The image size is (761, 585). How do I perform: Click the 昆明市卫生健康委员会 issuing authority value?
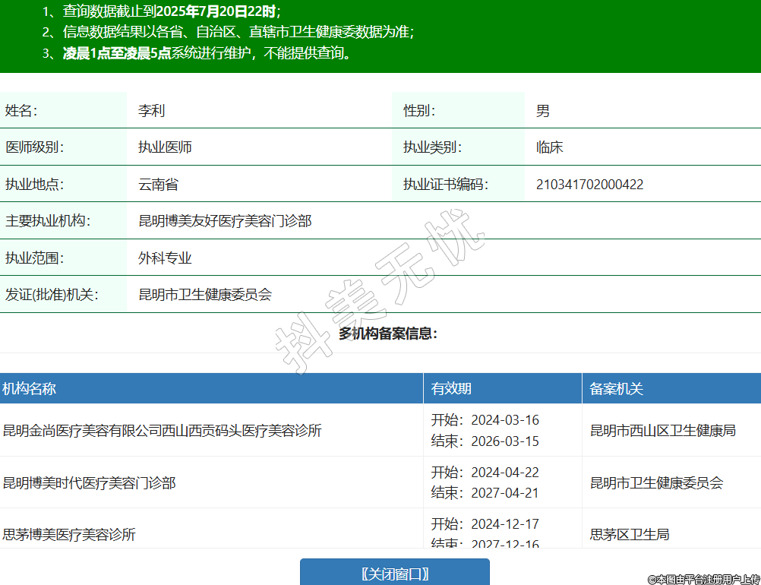205,295
